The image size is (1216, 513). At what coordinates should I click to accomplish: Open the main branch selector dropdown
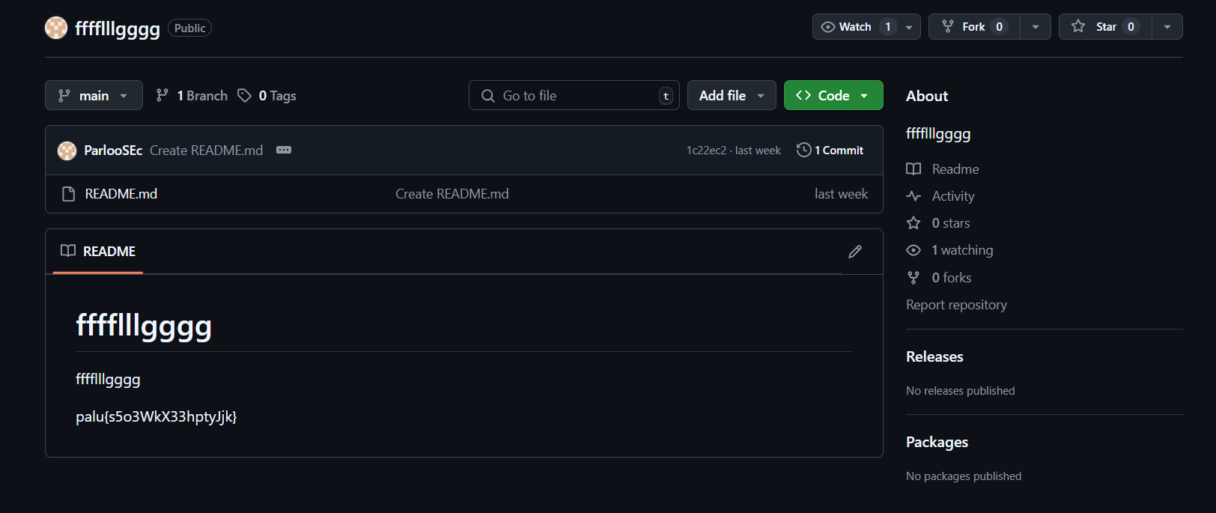point(94,96)
